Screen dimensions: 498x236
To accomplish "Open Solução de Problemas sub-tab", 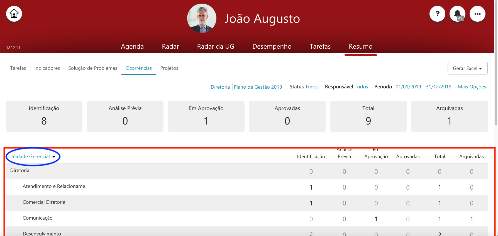I will click(x=93, y=68).
